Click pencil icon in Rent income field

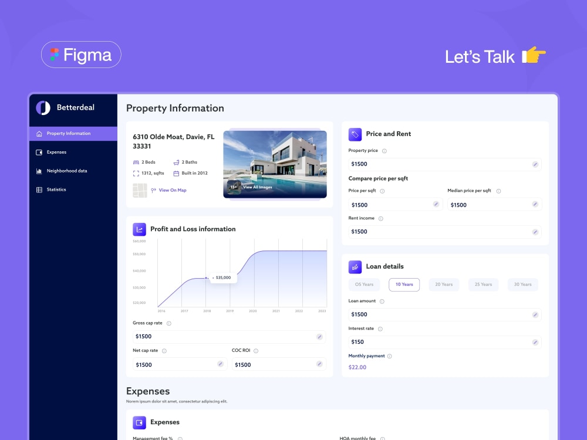(x=535, y=232)
